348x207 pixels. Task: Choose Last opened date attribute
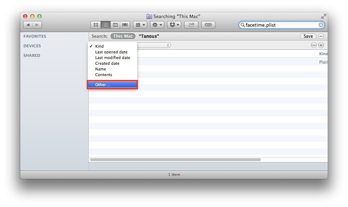112,52
